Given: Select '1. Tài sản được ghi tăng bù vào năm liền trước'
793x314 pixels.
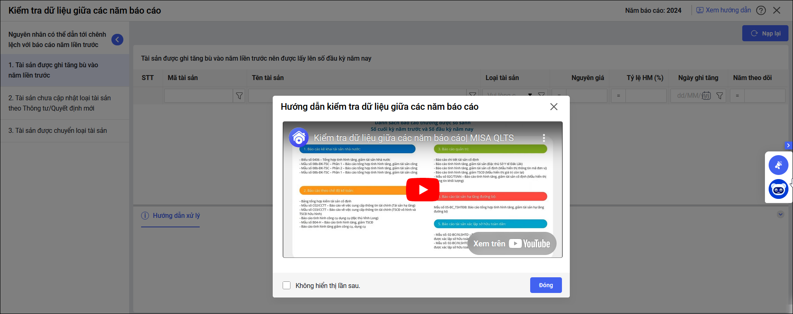Looking at the screenshot, I should click(65, 70).
